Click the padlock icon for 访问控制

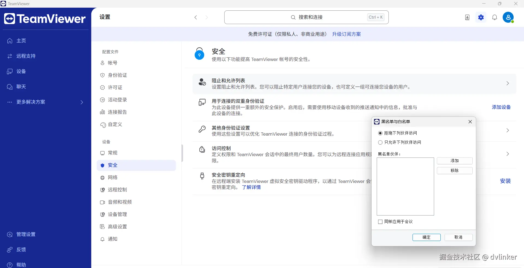[x=202, y=149]
